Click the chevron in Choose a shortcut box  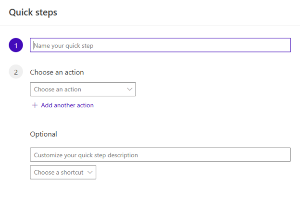click(90, 172)
